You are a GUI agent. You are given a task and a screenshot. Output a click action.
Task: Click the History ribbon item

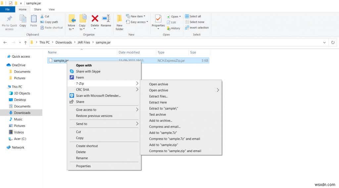pyautogui.click(x=173, y=28)
